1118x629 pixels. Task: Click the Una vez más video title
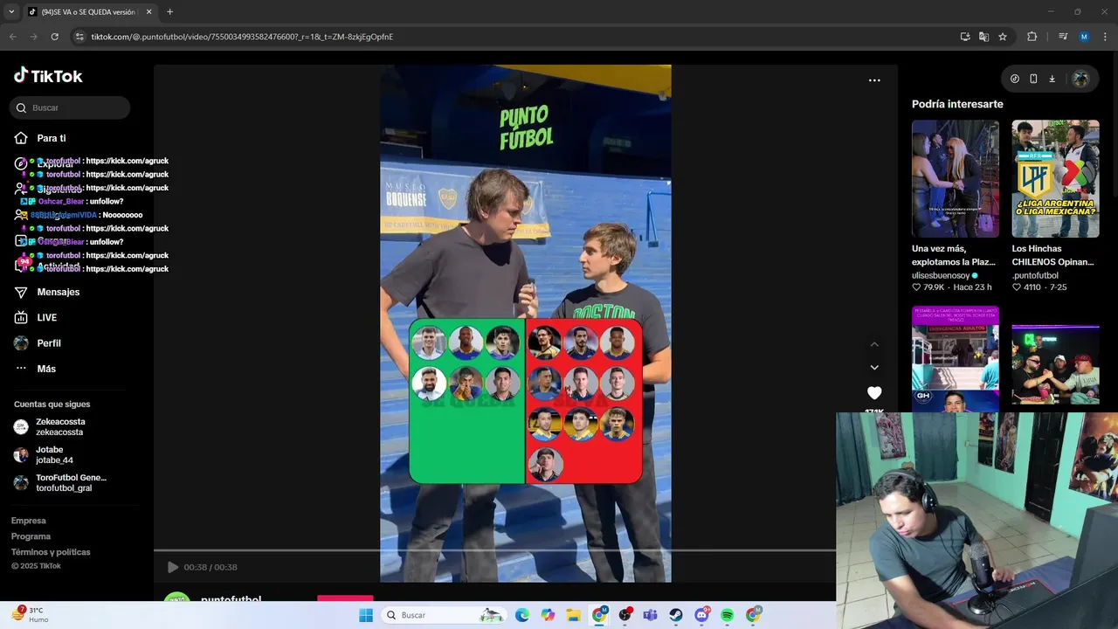(x=954, y=255)
